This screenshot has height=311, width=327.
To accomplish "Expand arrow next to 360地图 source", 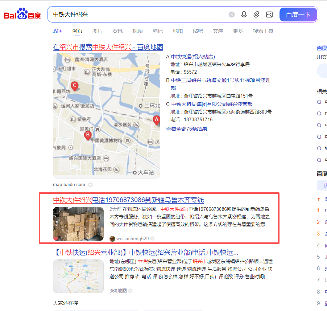I will pos(130,291).
